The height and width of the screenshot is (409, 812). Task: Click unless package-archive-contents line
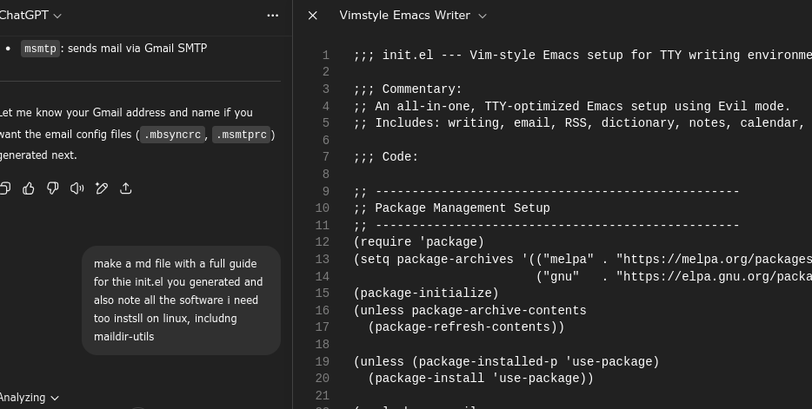pos(470,311)
